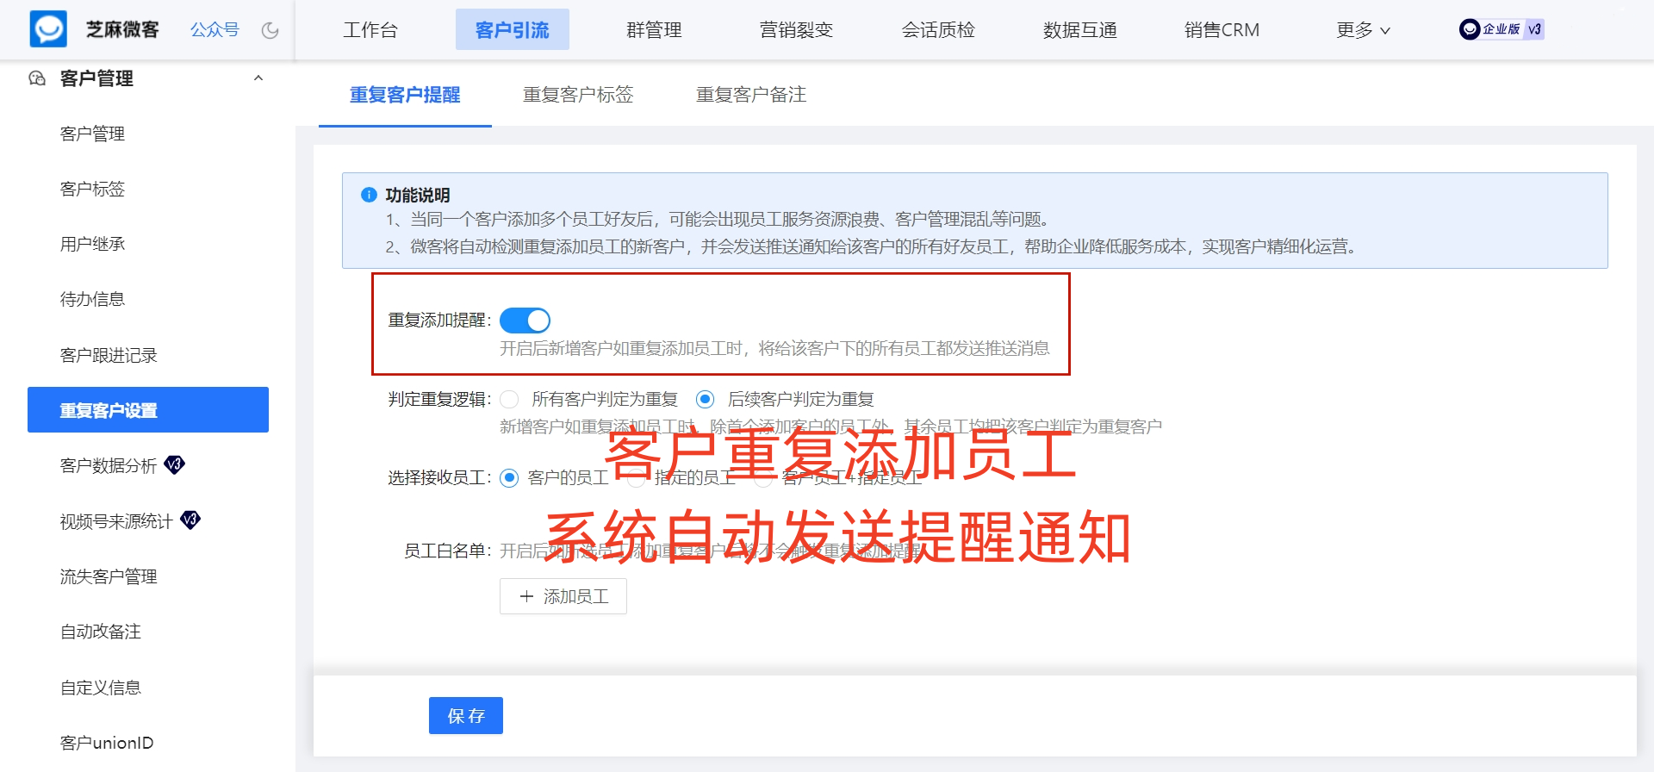Open 客户标签 sidebar item

coord(92,189)
